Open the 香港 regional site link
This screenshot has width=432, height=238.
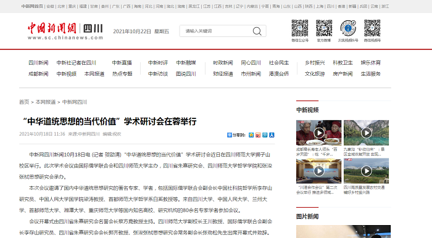tap(341, 6)
